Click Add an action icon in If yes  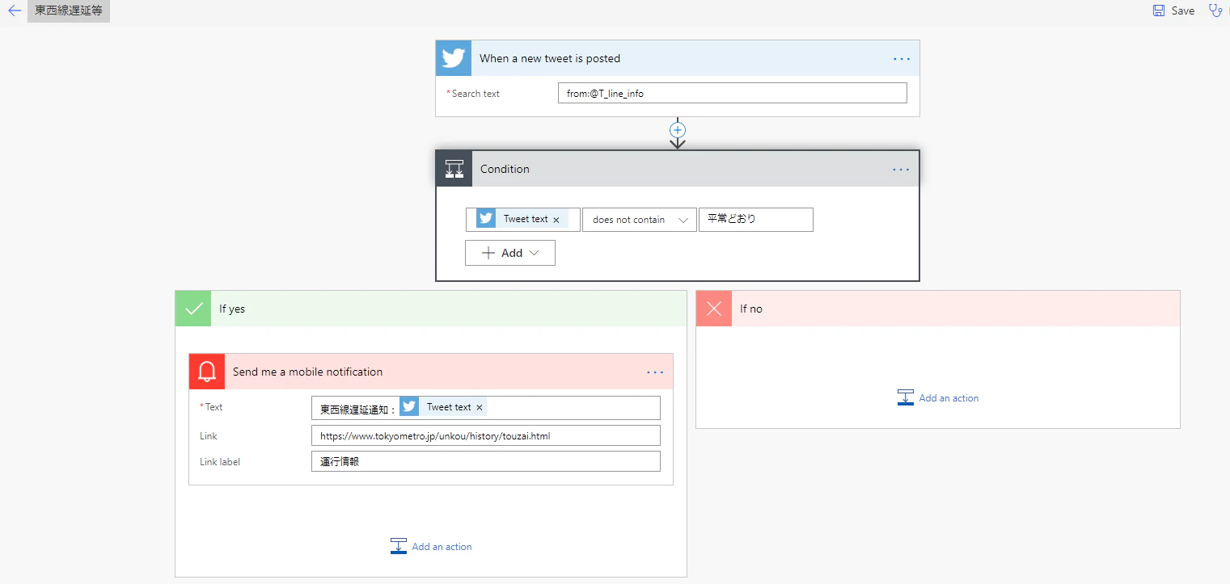[399, 546]
